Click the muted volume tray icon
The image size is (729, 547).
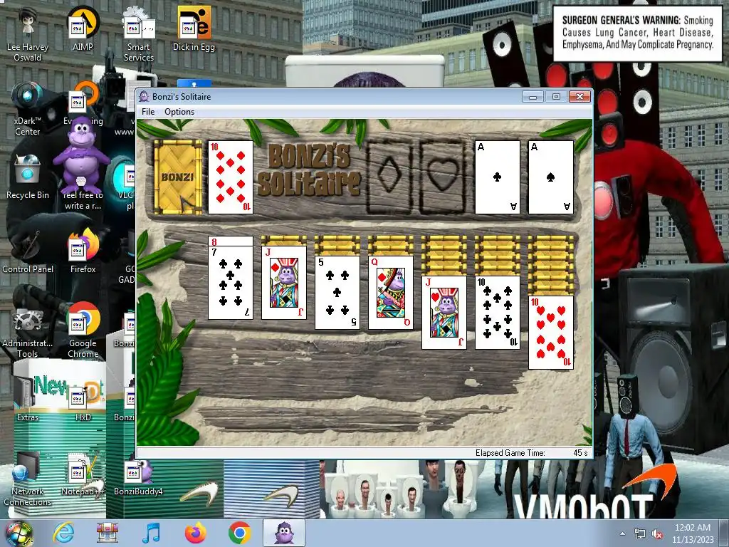(x=657, y=533)
